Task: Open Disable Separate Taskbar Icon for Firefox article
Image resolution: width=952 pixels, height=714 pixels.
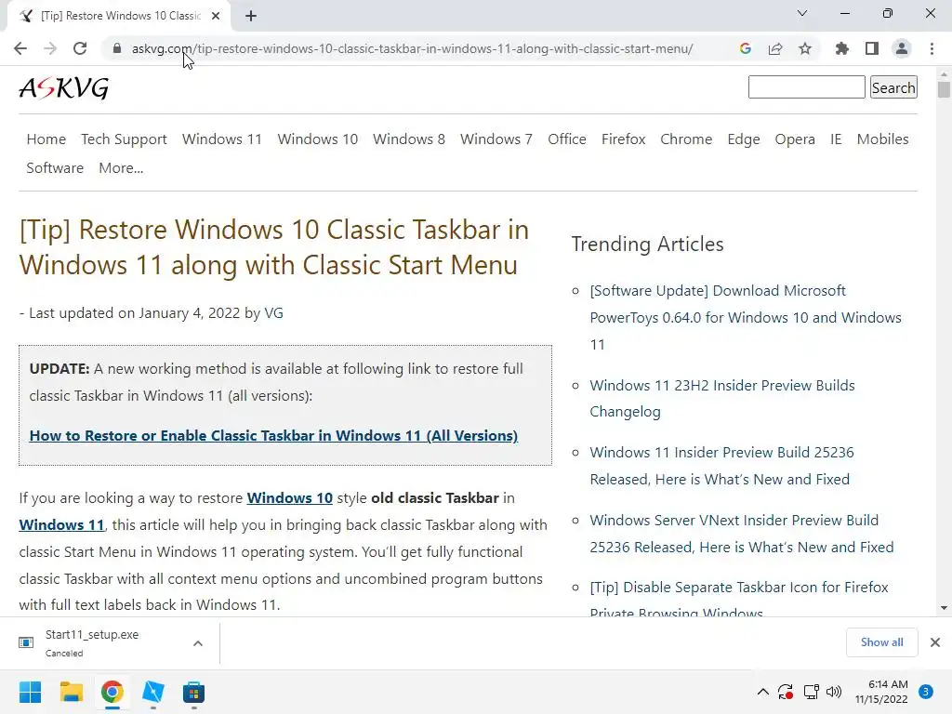Action: (739, 598)
